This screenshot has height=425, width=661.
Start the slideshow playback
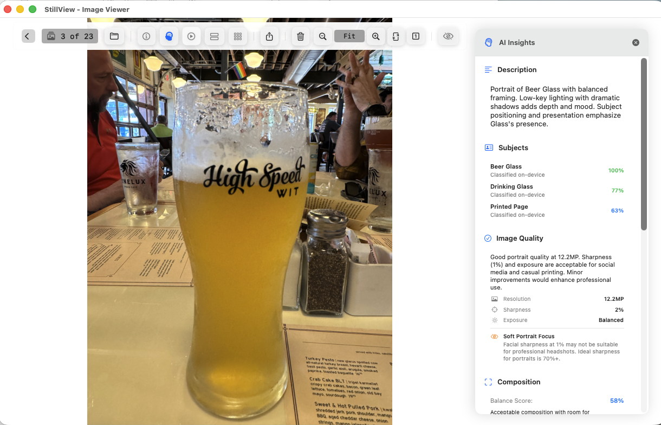191,36
